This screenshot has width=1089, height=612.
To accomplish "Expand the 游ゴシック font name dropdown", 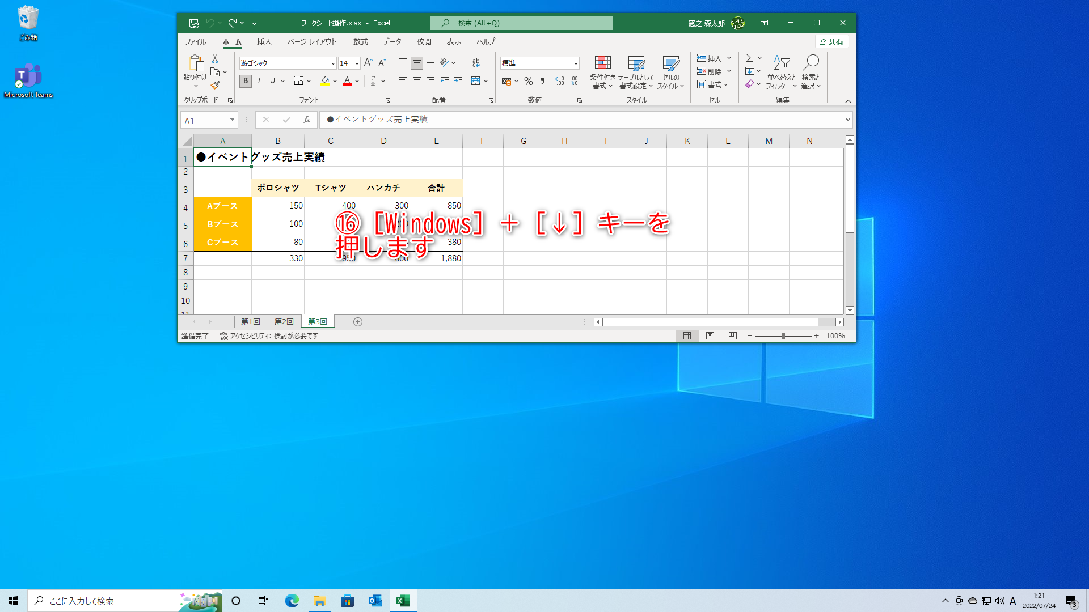I will 333,63.
